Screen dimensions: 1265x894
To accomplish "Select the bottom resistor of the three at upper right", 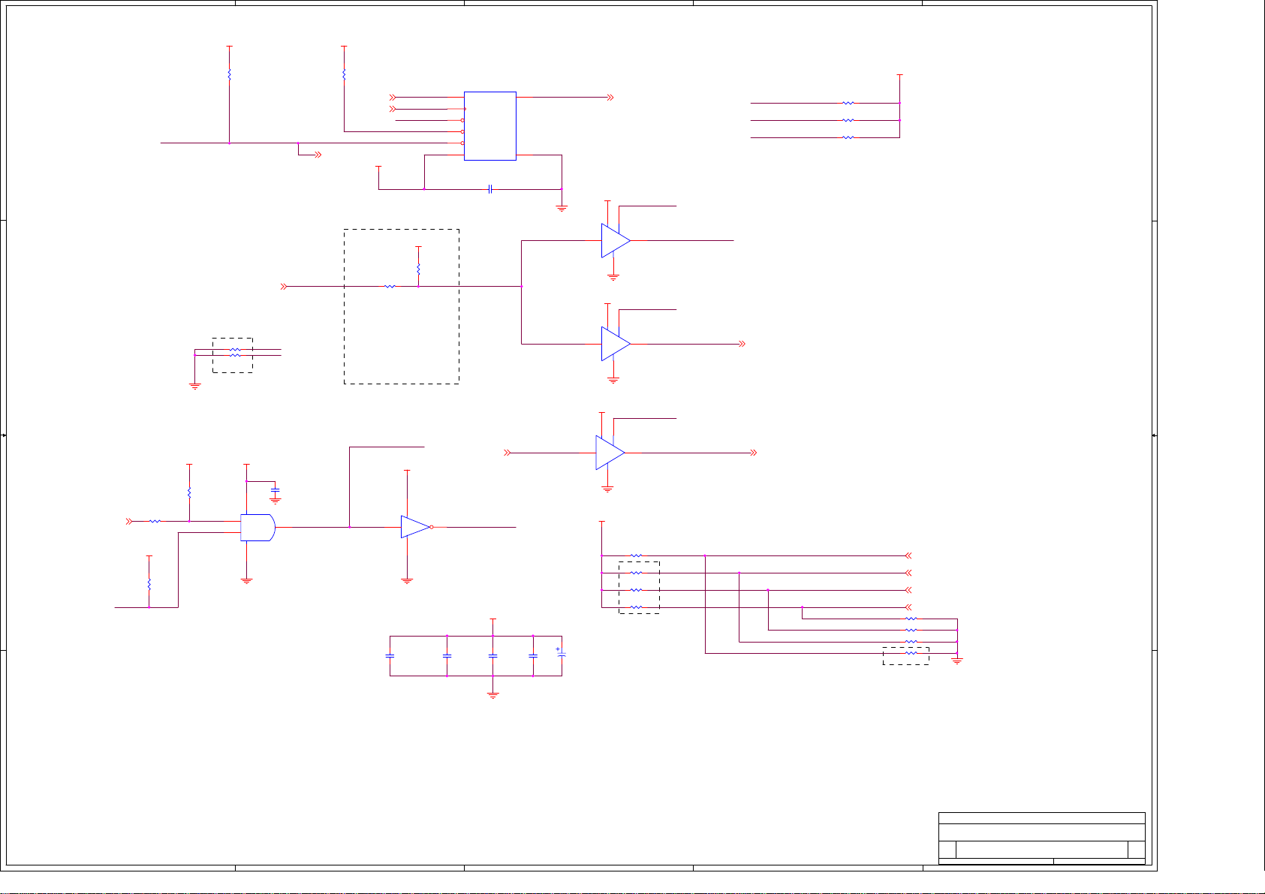I will (848, 137).
